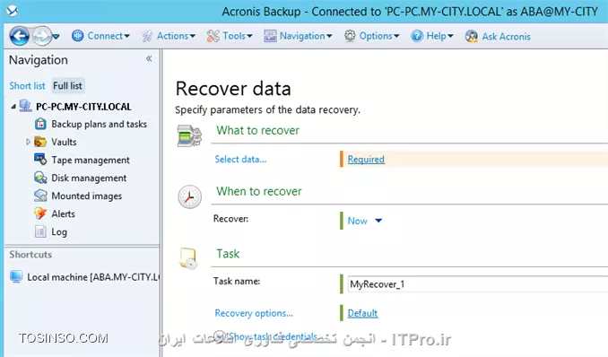Click the Back navigation arrow button

pos(20,36)
